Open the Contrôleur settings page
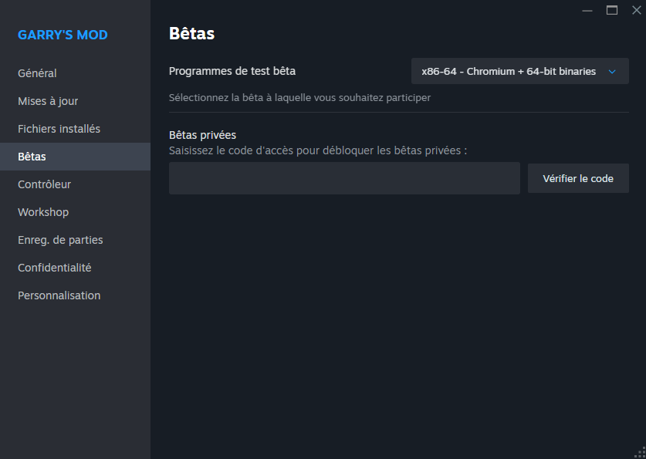Image resolution: width=646 pixels, height=459 pixels. point(44,184)
